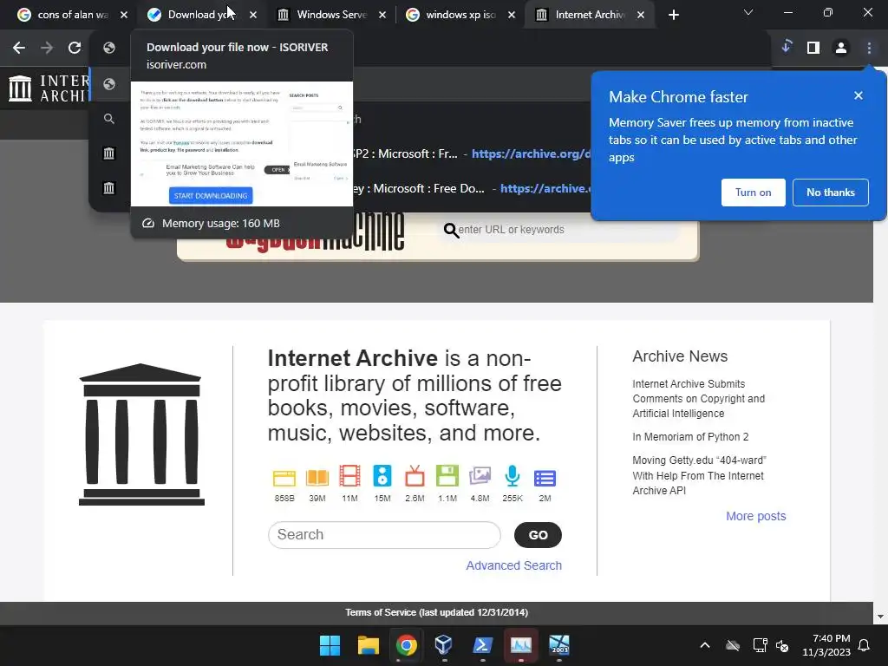Screen dimensions: 888x666
Task: Open Windows Start menu
Action: (x=330, y=645)
